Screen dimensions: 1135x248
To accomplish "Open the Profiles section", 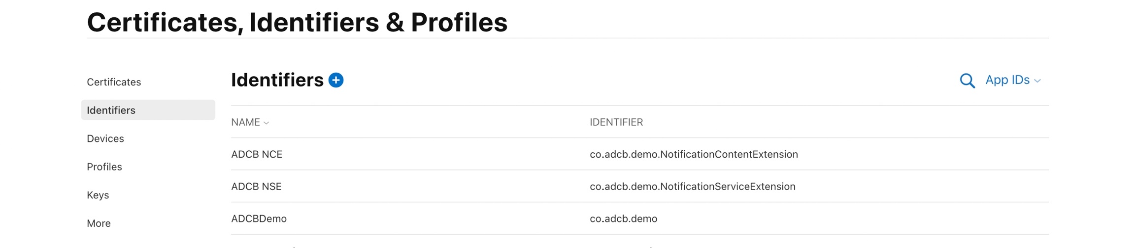I will point(104,167).
